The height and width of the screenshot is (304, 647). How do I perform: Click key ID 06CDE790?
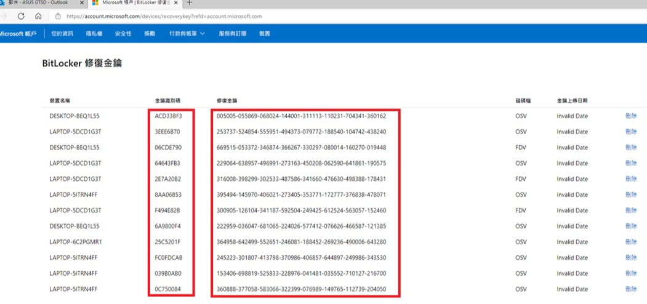(168, 148)
